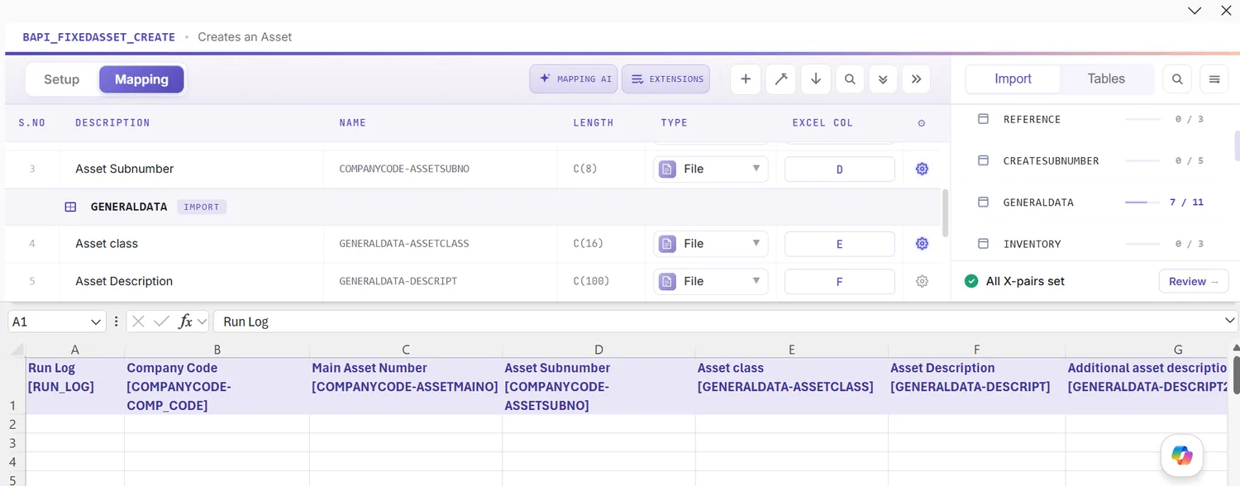Screen dimensions: 1240x486
Task: Click the spreadsheet vertical scrollbar
Action: [x=1236, y=374]
